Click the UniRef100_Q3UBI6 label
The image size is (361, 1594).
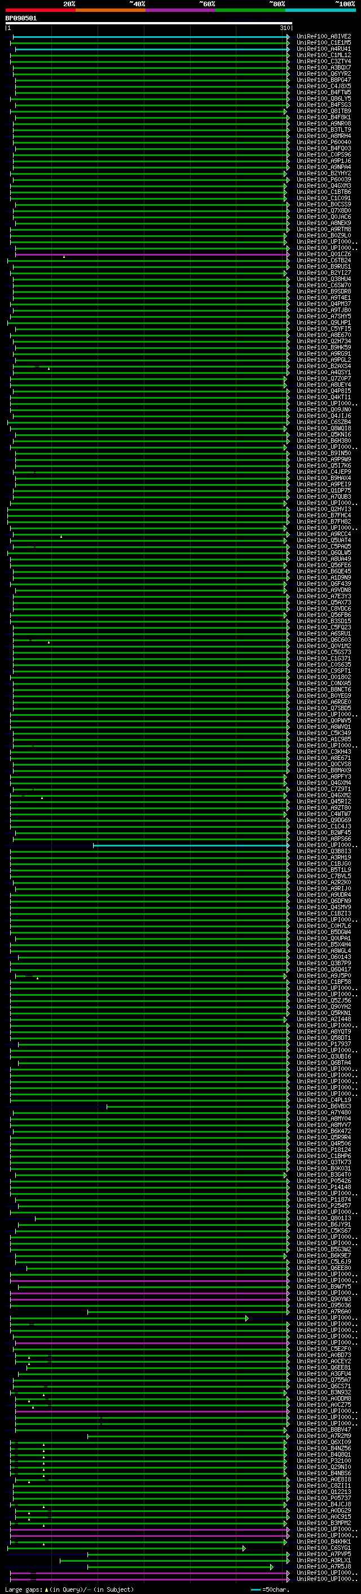point(324,1057)
